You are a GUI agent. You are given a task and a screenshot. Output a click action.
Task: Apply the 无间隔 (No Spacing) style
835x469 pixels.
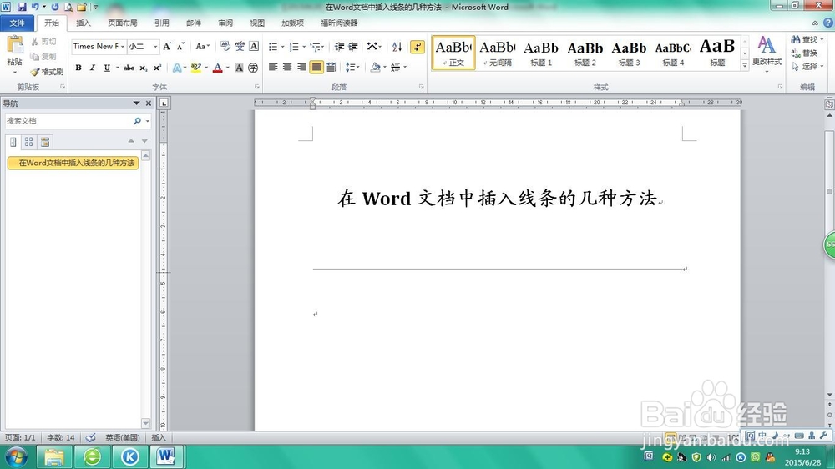coord(498,53)
